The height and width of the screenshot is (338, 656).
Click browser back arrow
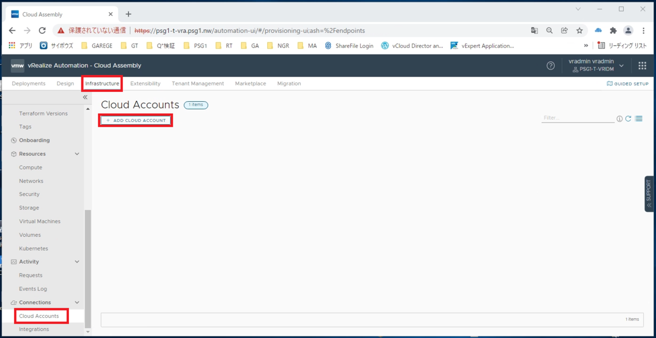pyautogui.click(x=12, y=31)
